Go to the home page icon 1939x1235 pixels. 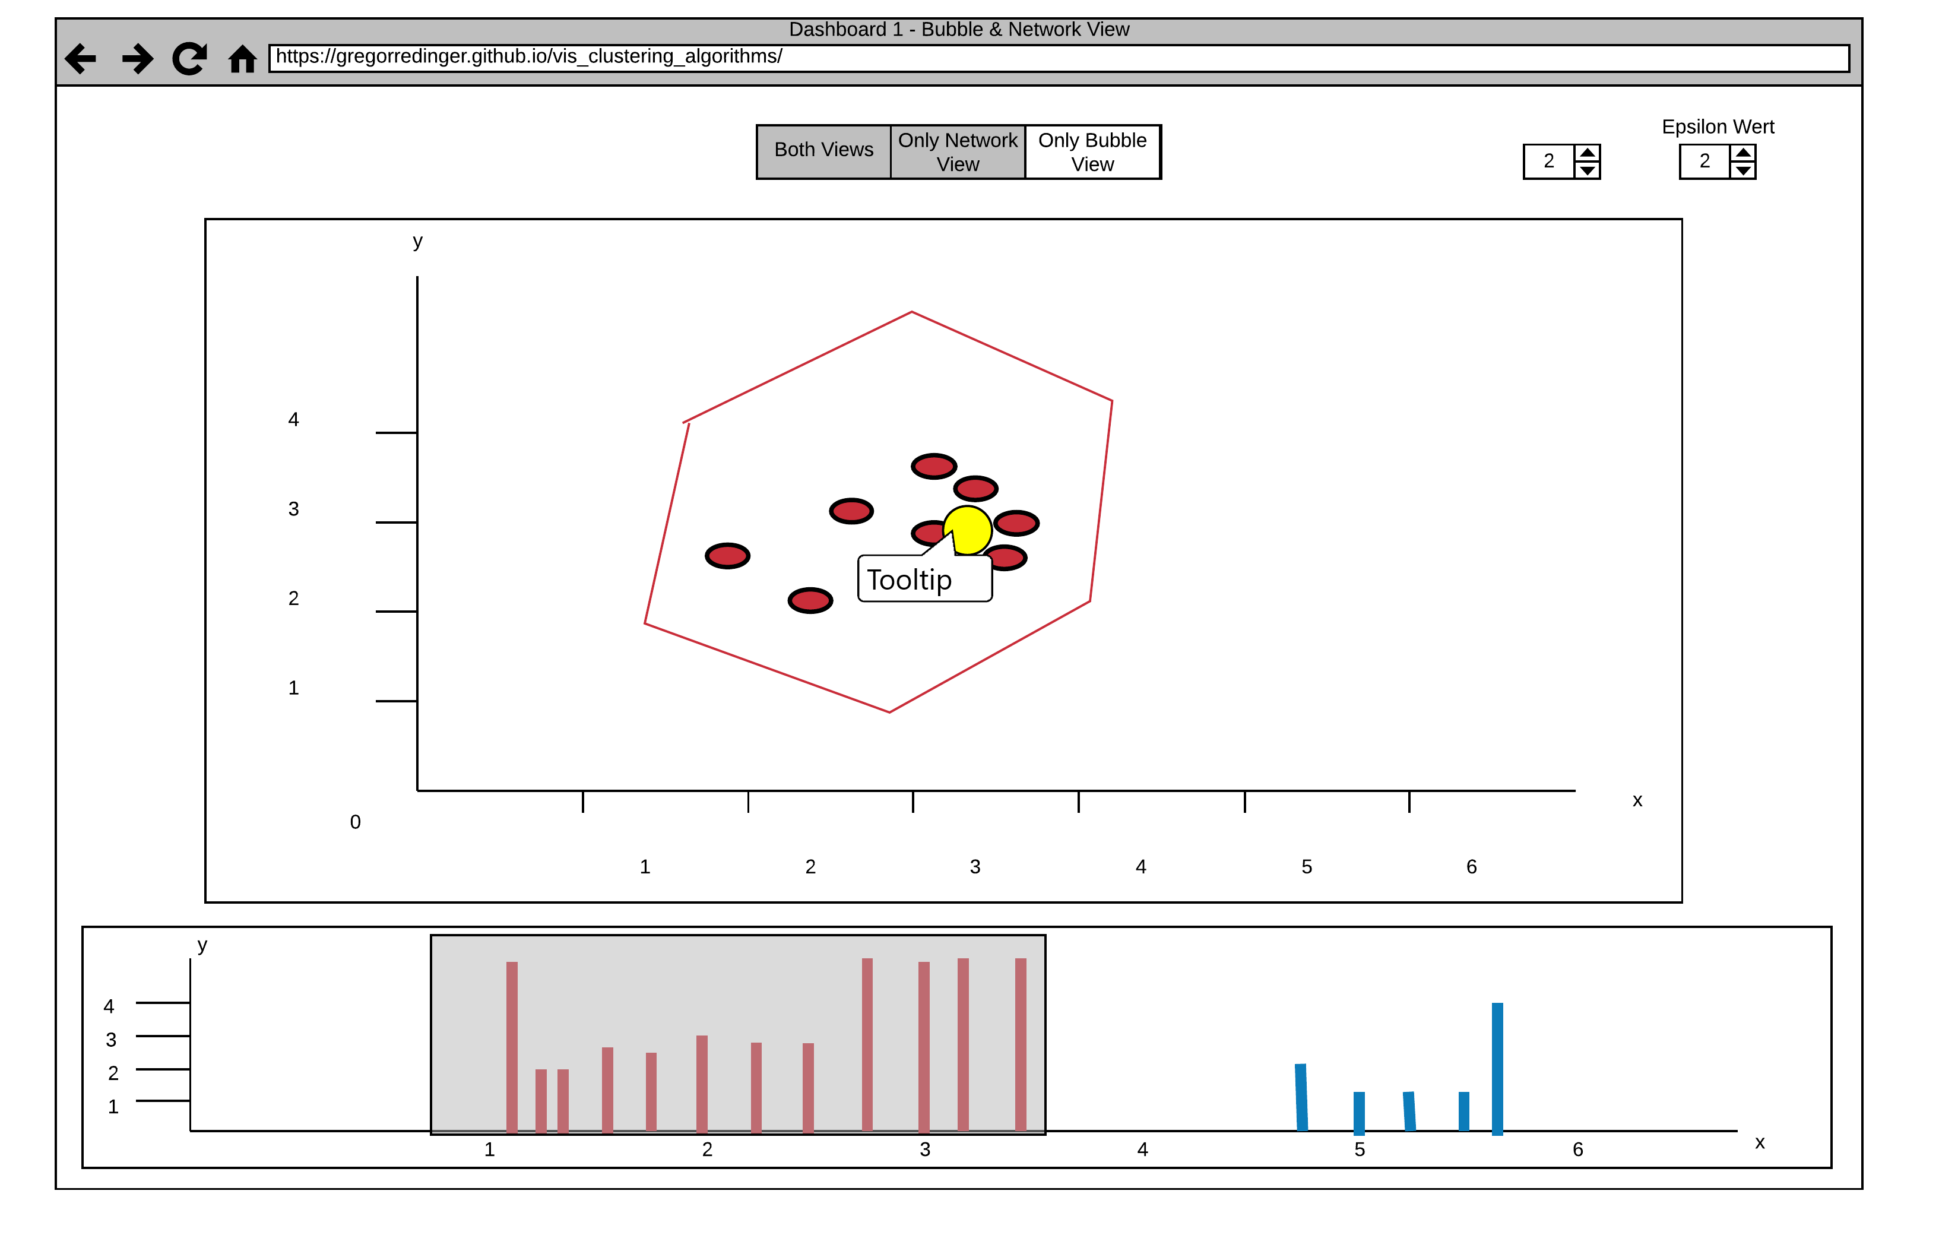coord(242,59)
